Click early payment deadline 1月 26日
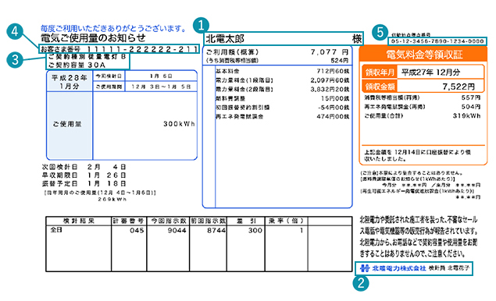The width and height of the screenshot is (496, 301). [106, 175]
